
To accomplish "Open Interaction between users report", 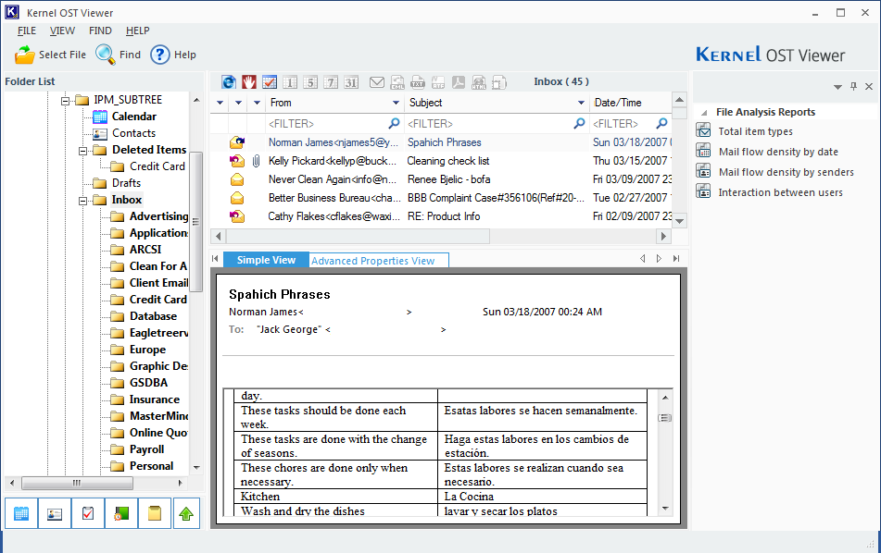I will (780, 192).
